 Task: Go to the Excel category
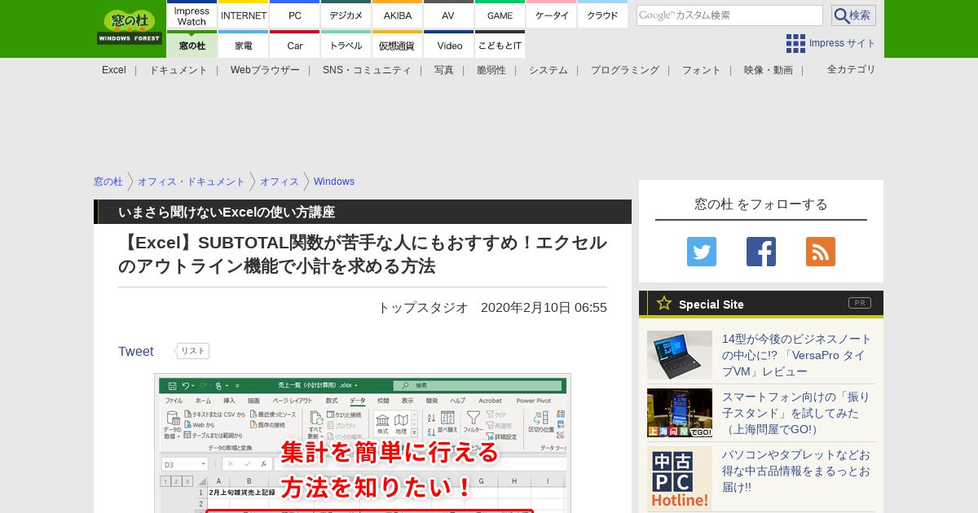click(114, 70)
